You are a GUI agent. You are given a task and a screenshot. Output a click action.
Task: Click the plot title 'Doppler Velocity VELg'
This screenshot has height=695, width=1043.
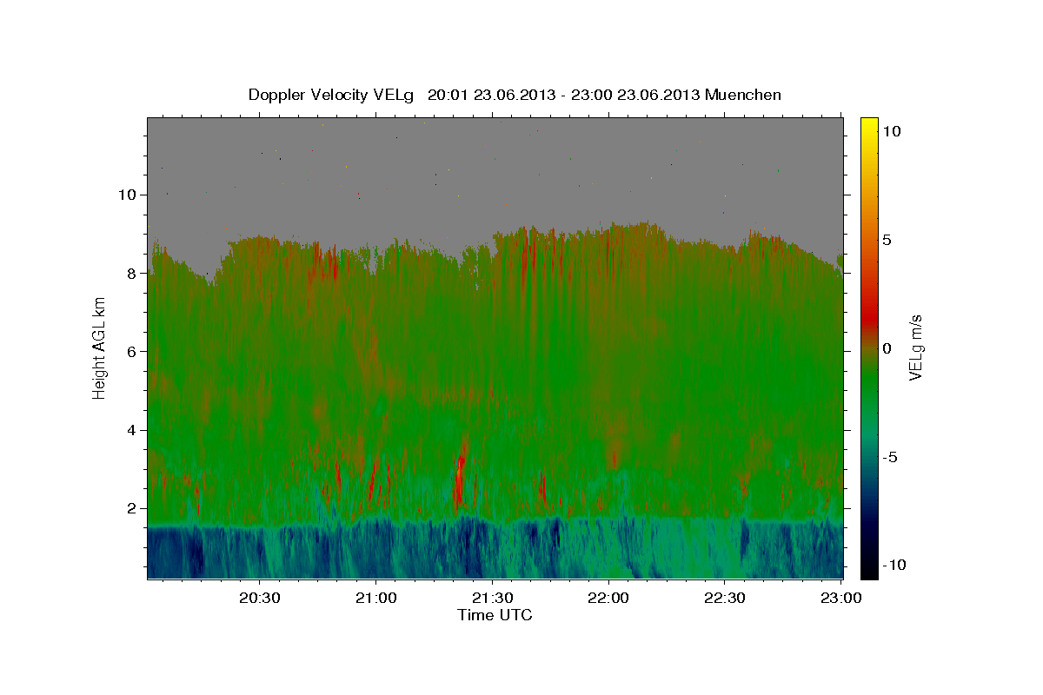click(x=330, y=95)
